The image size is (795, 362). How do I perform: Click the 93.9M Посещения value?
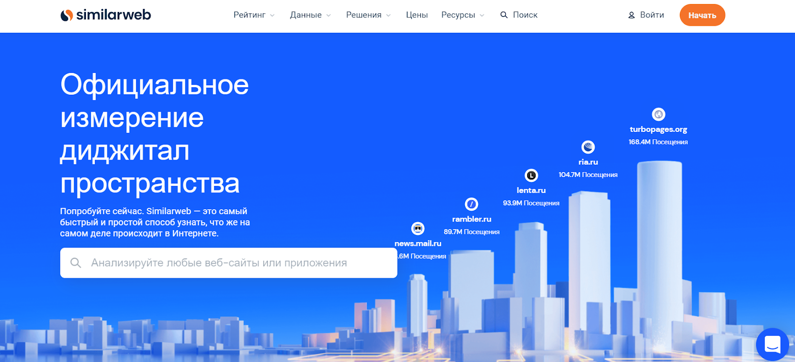coord(531,203)
